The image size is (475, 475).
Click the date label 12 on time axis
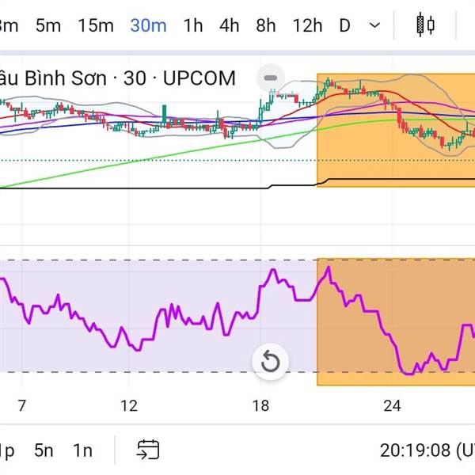click(129, 405)
